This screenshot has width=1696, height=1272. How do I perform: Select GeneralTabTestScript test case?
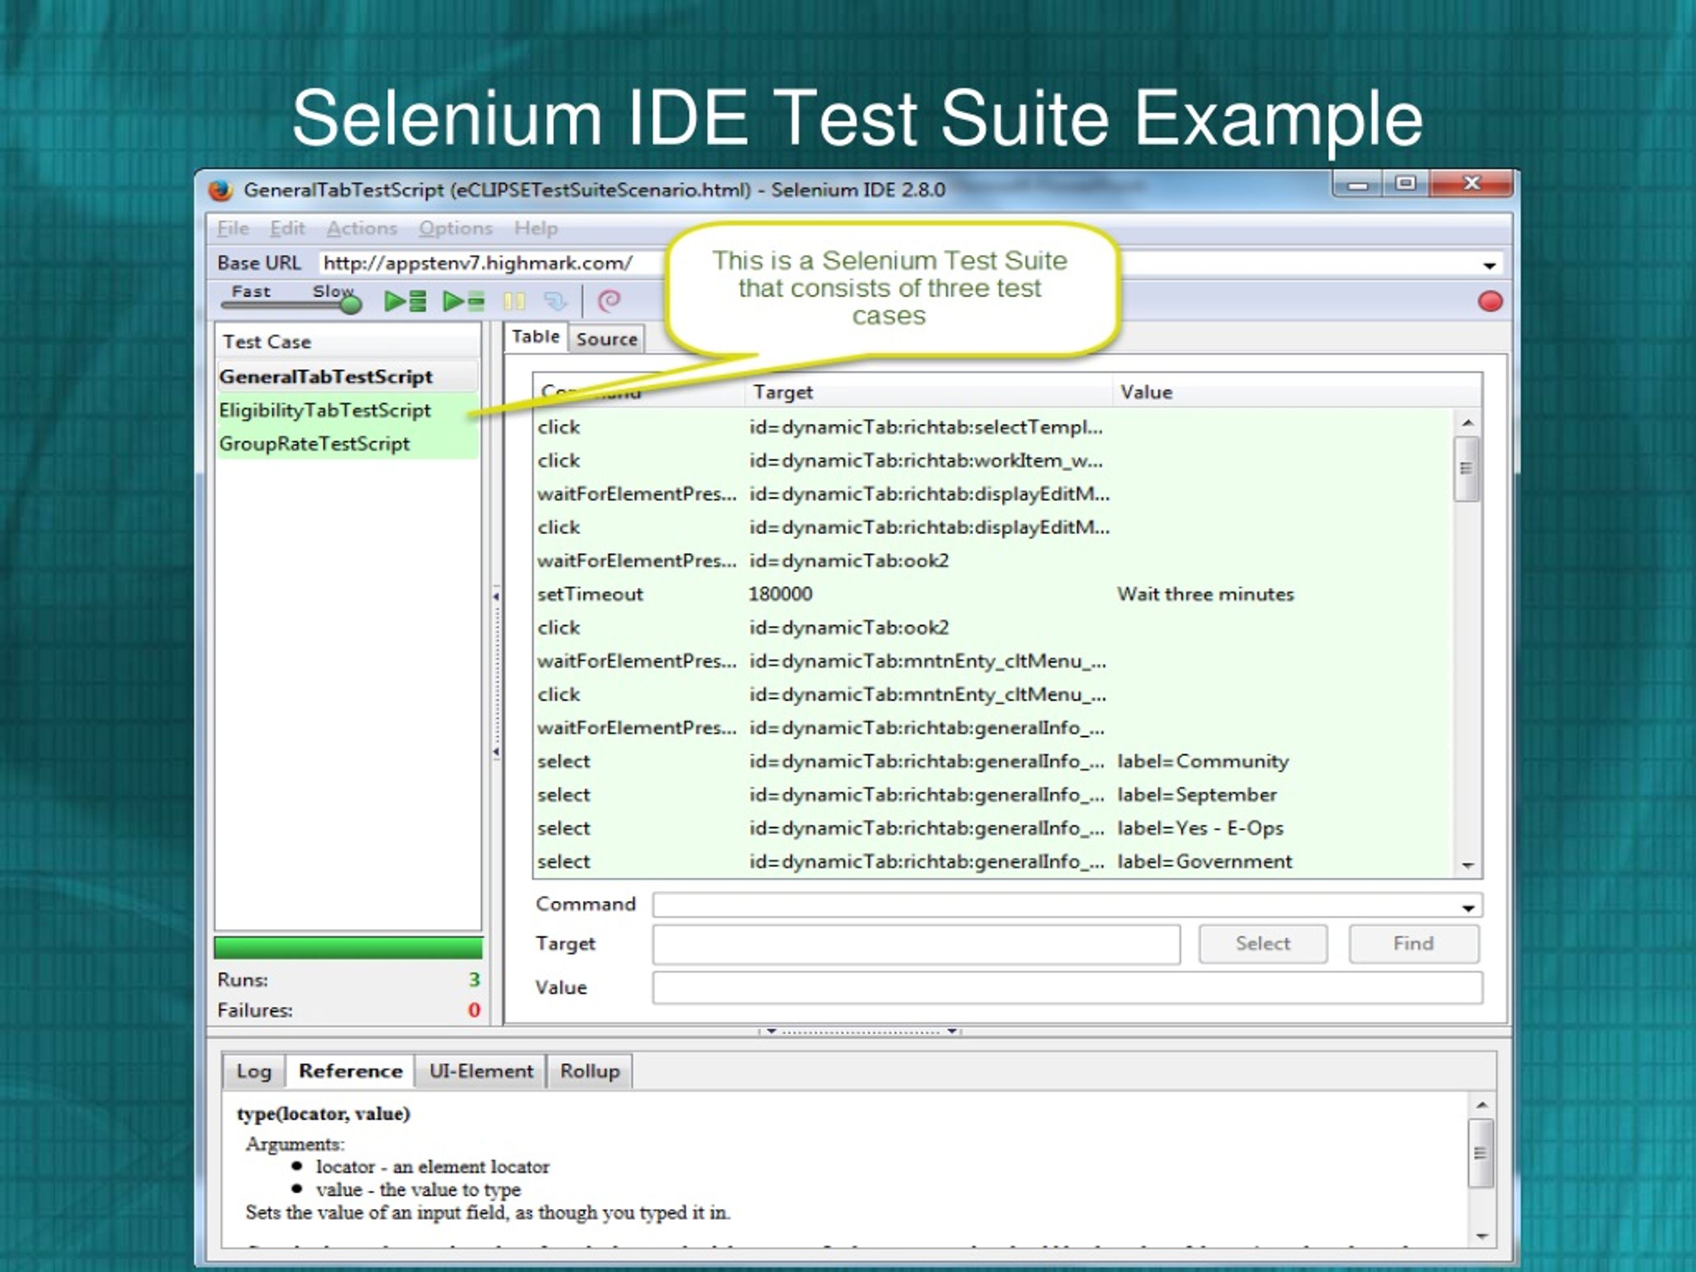[348, 377]
